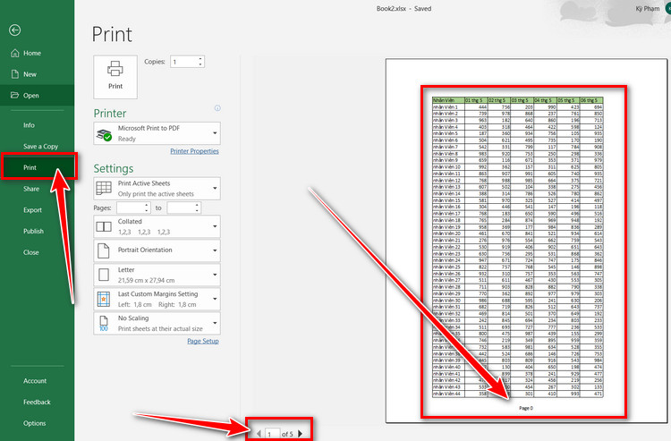Viewport: 671px width, 441px height.
Task: Click the New document icon
Action: point(15,74)
